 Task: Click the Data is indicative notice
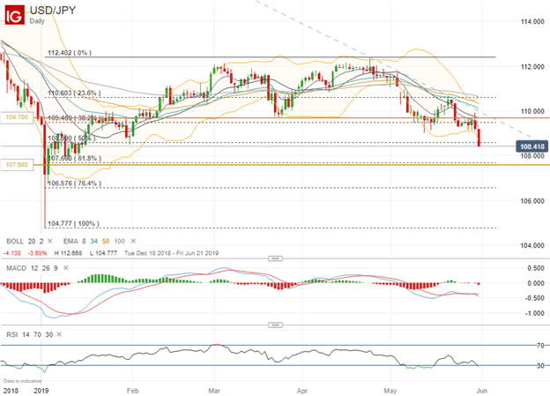coord(22,381)
